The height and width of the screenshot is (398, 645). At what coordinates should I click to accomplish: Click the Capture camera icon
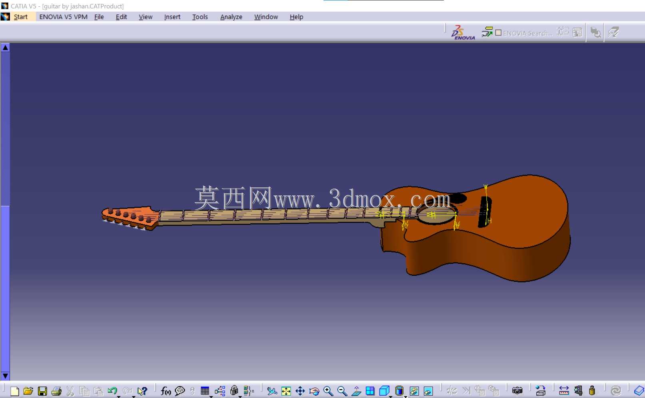point(517,391)
